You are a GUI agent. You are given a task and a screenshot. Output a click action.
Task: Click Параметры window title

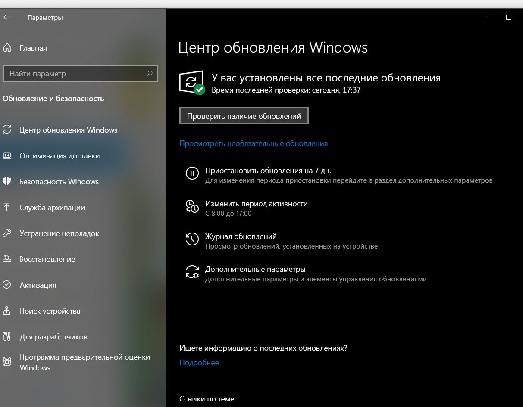pos(45,17)
